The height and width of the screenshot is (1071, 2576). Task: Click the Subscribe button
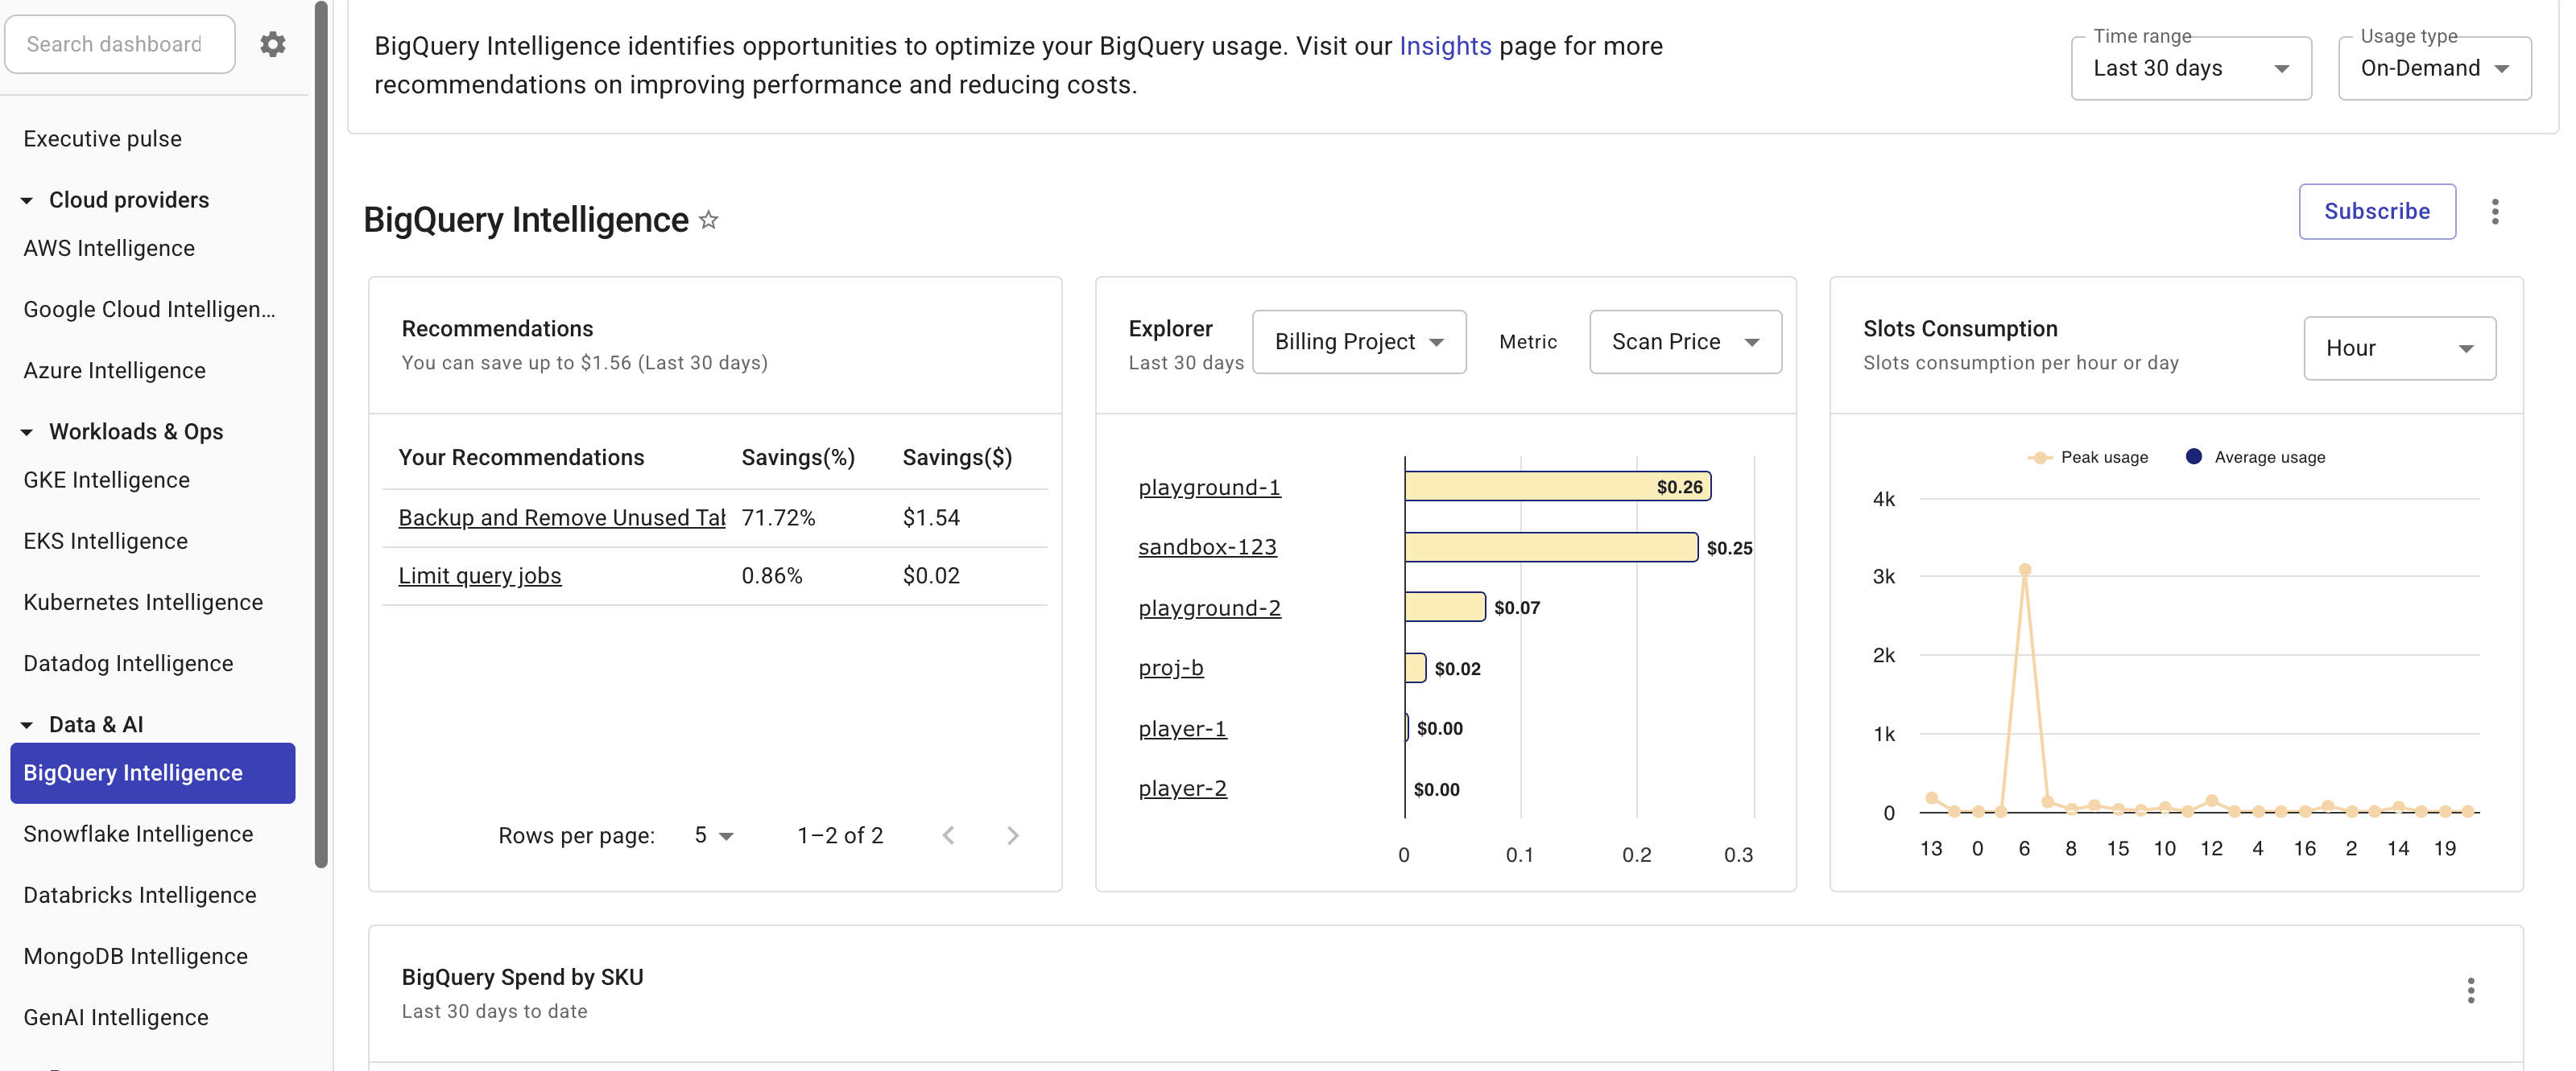coord(2377,211)
